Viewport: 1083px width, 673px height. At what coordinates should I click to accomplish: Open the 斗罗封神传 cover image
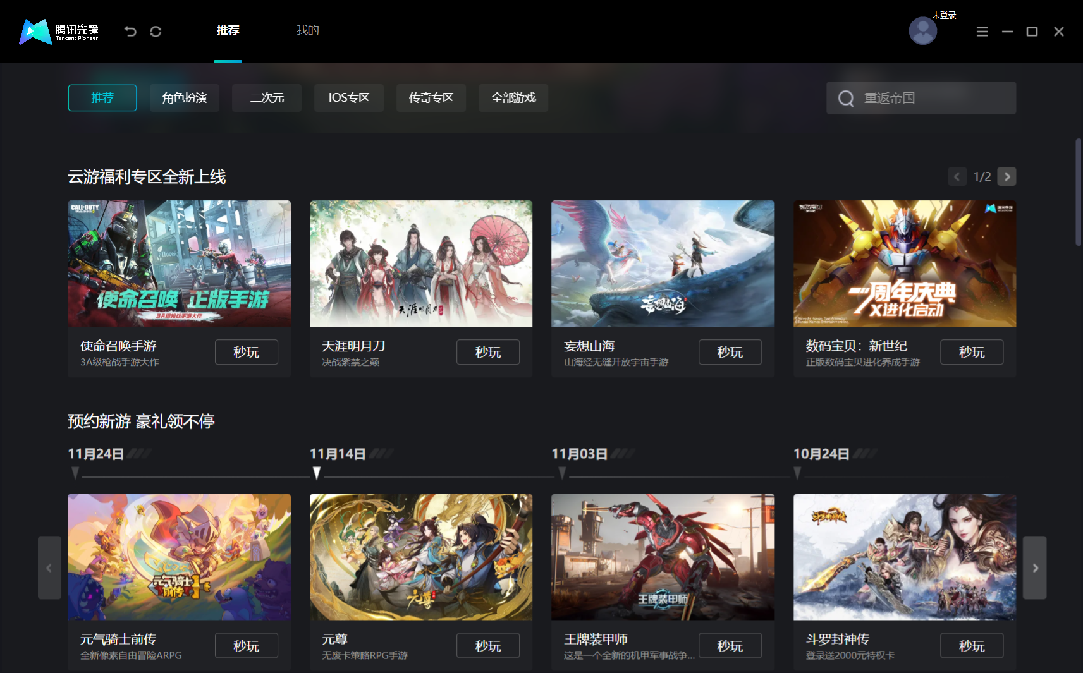point(905,557)
